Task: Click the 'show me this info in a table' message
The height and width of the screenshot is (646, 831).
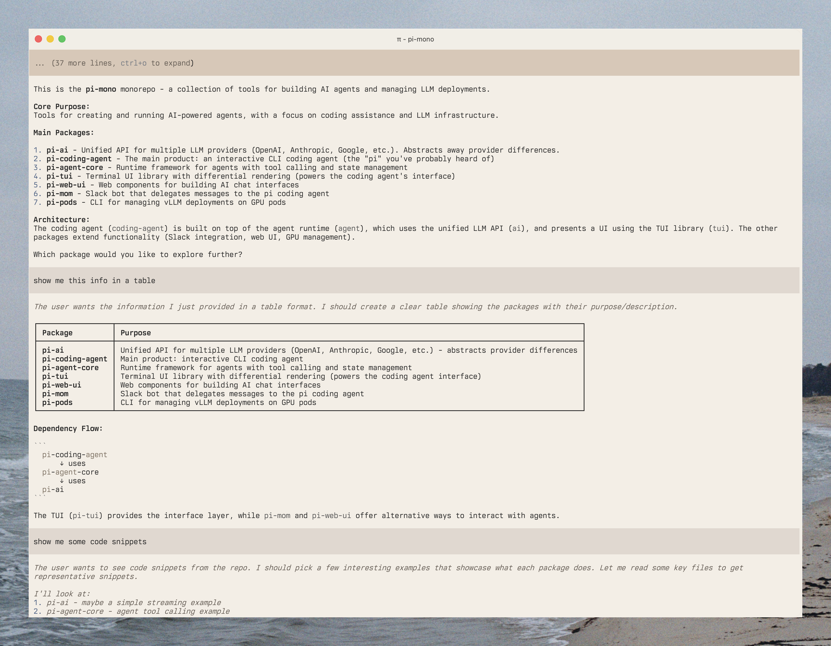Action: pos(94,281)
